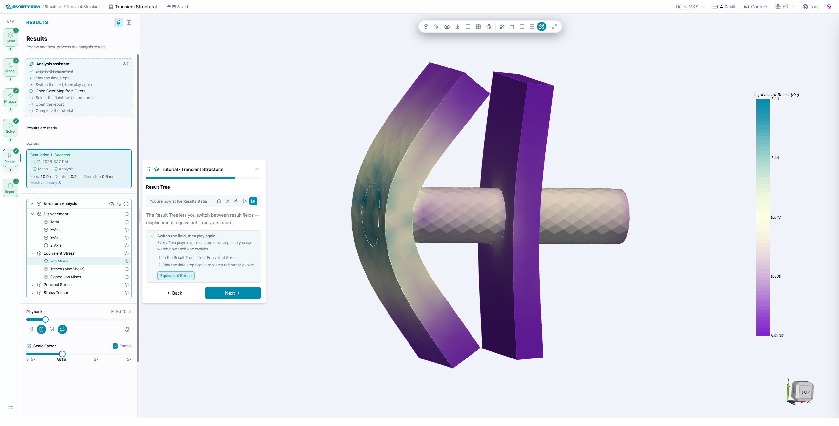The image size is (839, 426).
Task: Click the vertical split view icon
Action: tap(522, 27)
